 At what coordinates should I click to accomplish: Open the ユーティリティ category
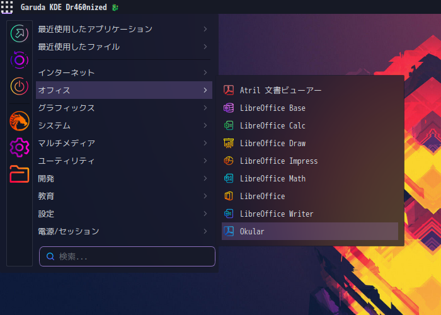pyautogui.click(x=124, y=161)
